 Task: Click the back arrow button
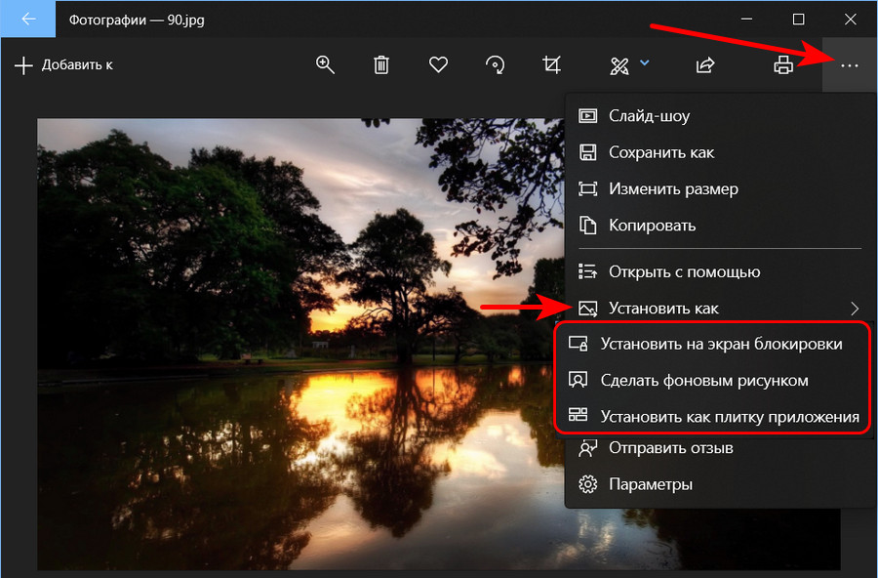[28, 20]
